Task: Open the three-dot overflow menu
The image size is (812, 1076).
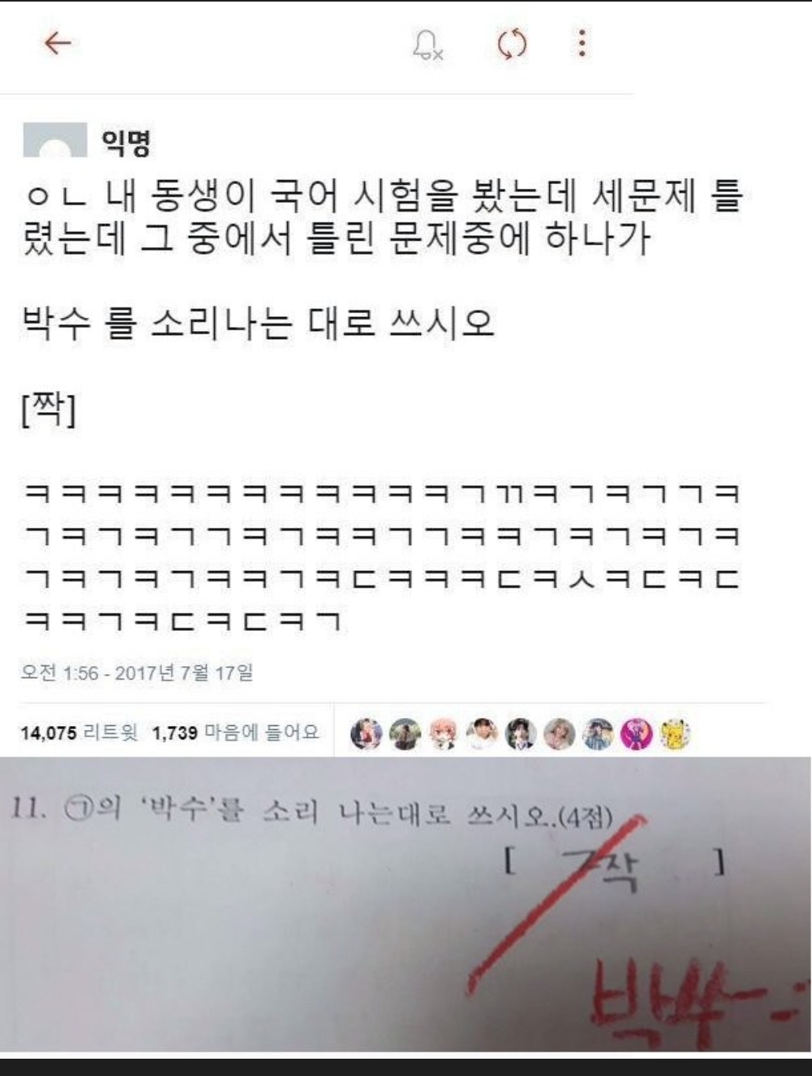Action: (x=581, y=43)
